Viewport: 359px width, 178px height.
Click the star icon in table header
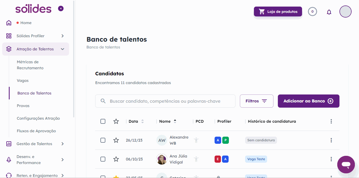tap(116, 121)
